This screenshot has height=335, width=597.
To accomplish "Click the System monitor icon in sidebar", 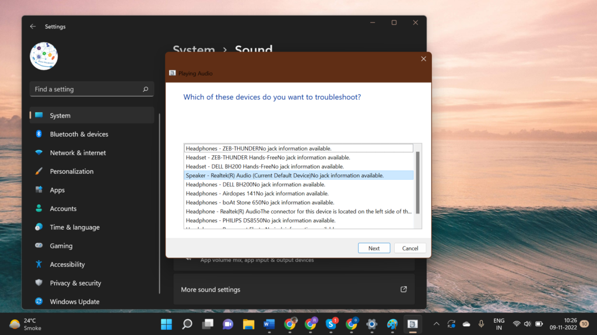I will (39, 115).
